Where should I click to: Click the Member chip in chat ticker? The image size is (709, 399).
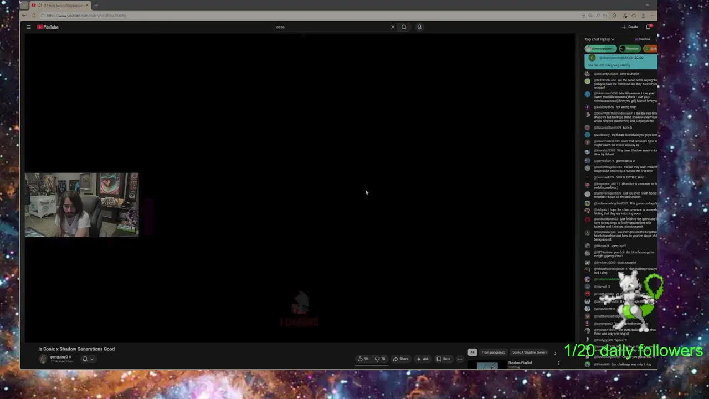(x=630, y=49)
